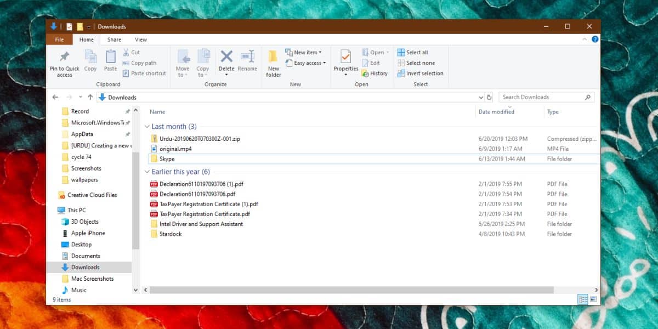Collapse the Last month group
Screen dimensions: 658x329
click(147, 127)
